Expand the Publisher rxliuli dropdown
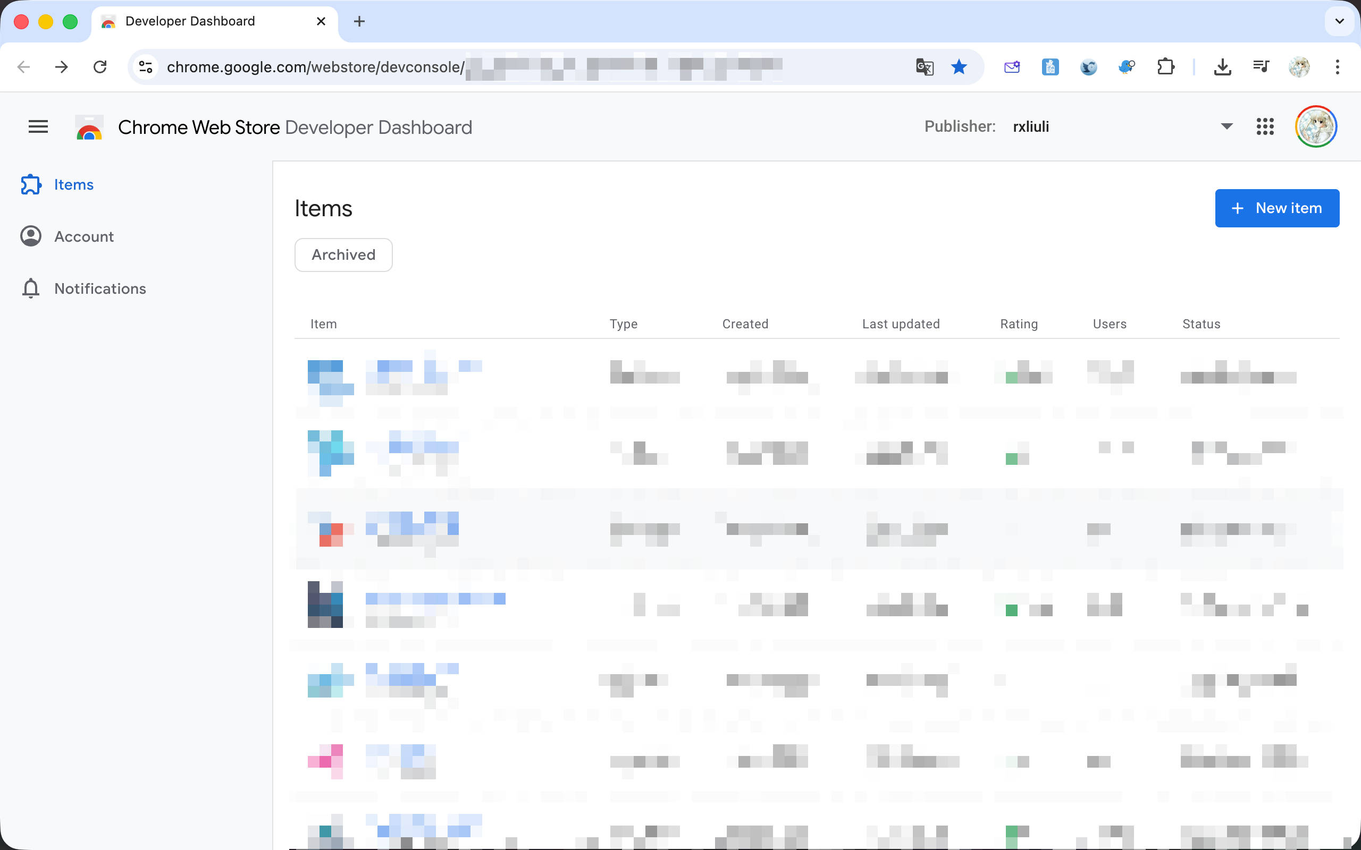Screen dimensions: 1361x850 point(1226,127)
